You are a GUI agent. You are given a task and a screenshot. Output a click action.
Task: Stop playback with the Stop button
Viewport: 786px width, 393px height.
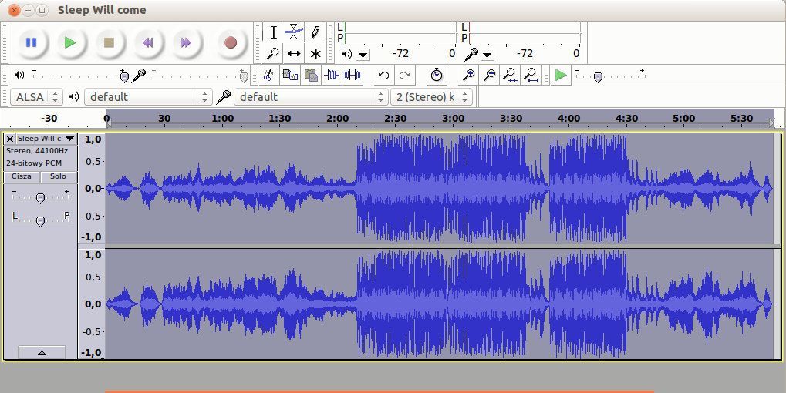coord(109,42)
